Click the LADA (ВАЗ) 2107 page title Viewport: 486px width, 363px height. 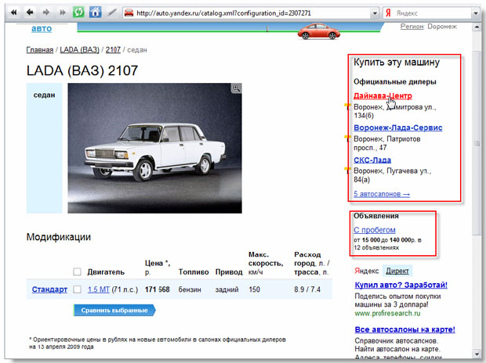click(82, 70)
